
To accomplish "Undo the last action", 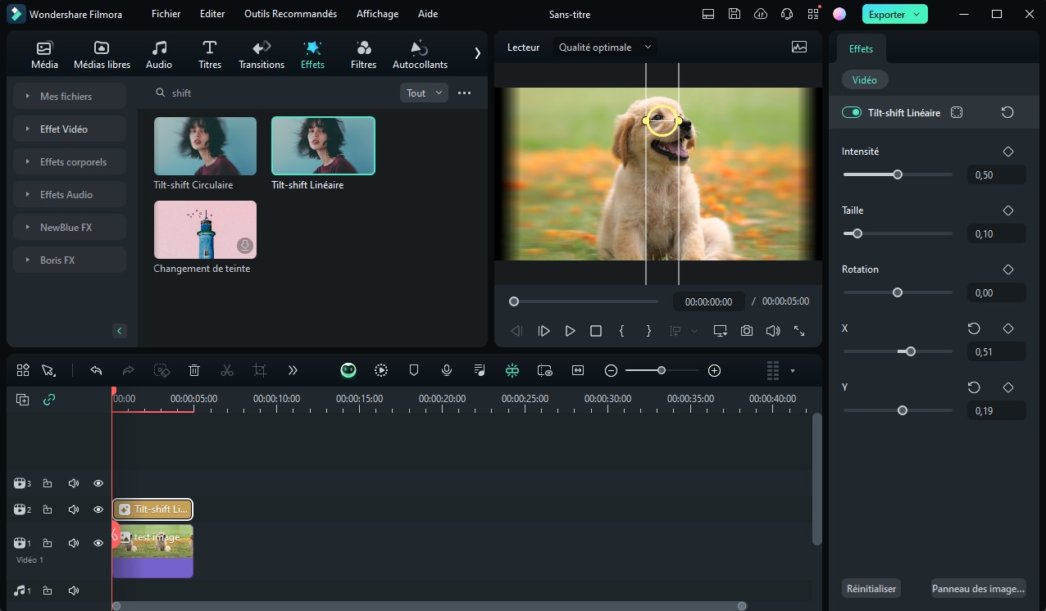I will pyautogui.click(x=96, y=370).
